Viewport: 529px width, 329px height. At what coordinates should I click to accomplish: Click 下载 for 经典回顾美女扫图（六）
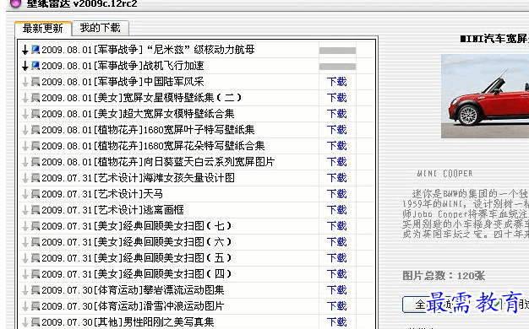[336, 242]
